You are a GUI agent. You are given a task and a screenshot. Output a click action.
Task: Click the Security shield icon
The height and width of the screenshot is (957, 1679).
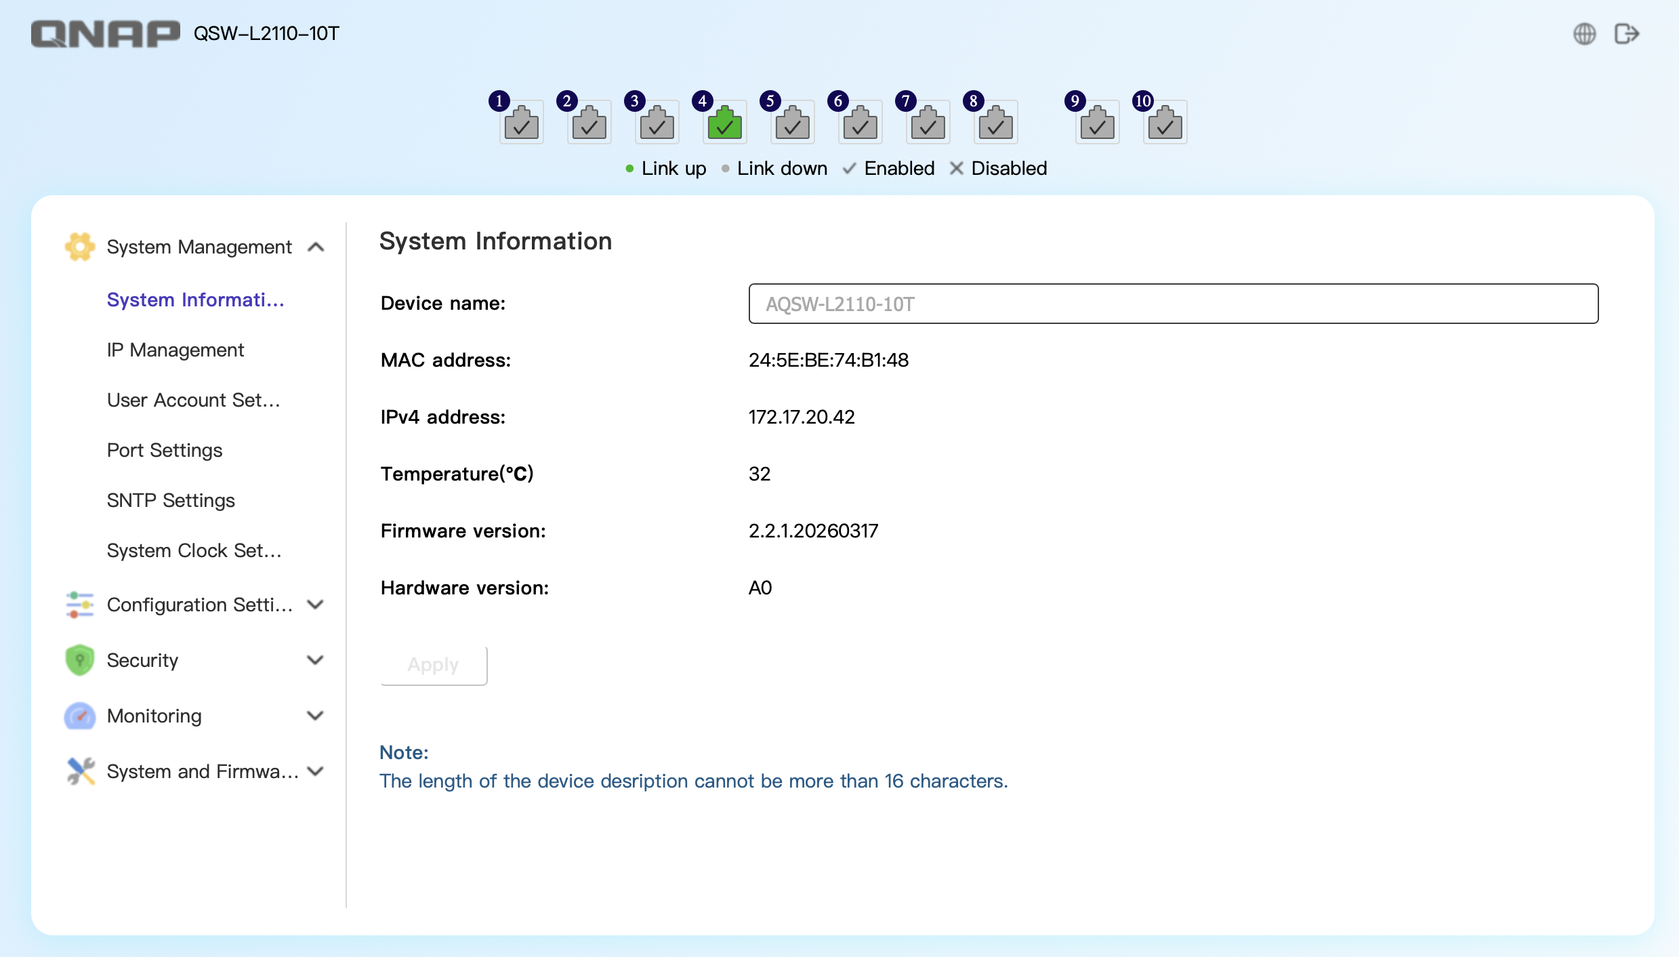(x=79, y=659)
